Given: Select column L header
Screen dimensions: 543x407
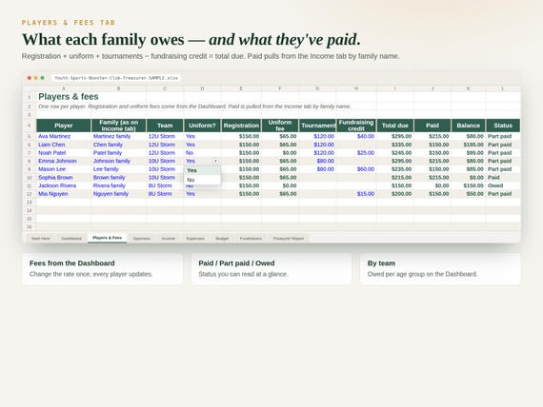Looking at the screenshot, I should pyautogui.click(x=503, y=88).
